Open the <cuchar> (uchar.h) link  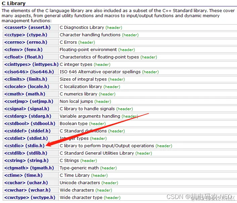[x=26, y=183]
